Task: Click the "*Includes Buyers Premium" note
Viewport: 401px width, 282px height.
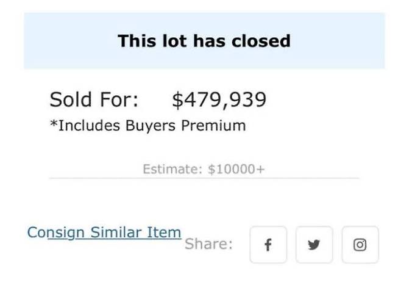Action: (x=147, y=126)
